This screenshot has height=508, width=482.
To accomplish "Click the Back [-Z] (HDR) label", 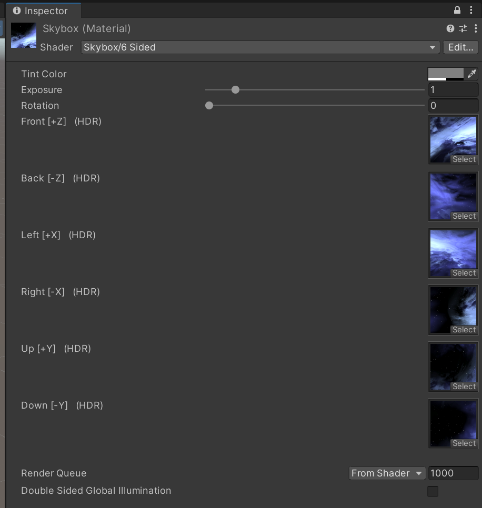I will [61, 178].
